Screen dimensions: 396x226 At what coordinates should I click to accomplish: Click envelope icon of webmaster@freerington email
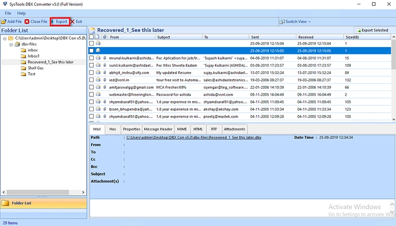[98, 94]
